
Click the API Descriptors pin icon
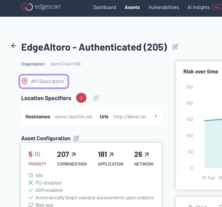tap(25, 81)
